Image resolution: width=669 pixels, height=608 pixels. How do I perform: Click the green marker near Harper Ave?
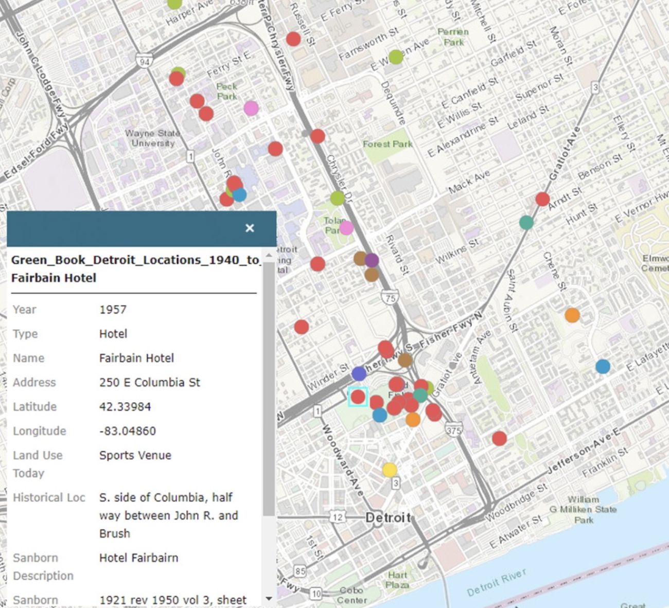174,3
